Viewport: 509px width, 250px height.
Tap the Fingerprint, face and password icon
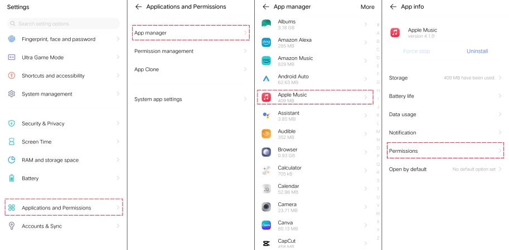12,39
